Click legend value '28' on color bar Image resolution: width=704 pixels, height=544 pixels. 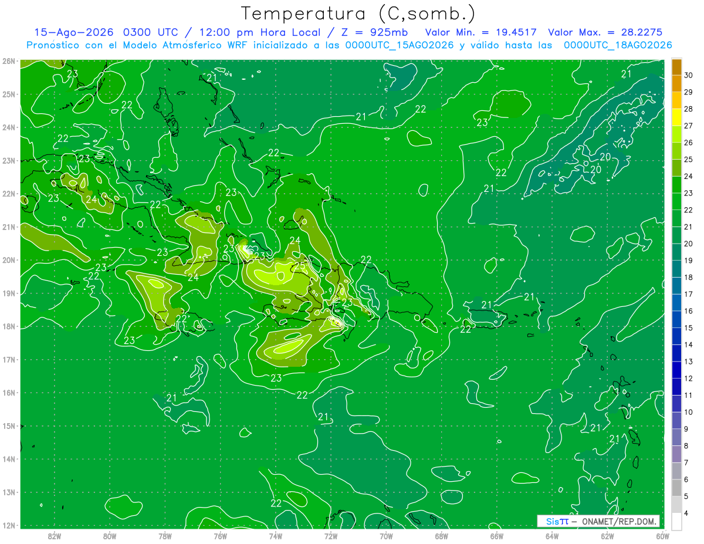(688, 109)
